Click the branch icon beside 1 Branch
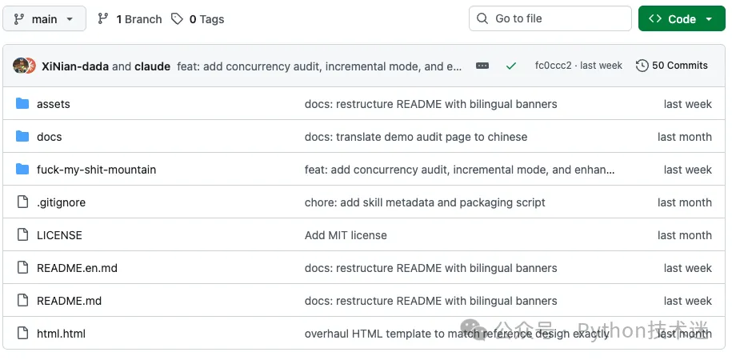 [102, 18]
